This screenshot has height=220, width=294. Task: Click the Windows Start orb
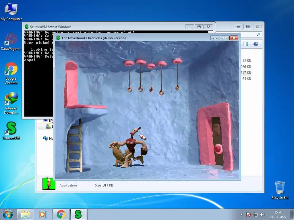(8, 214)
